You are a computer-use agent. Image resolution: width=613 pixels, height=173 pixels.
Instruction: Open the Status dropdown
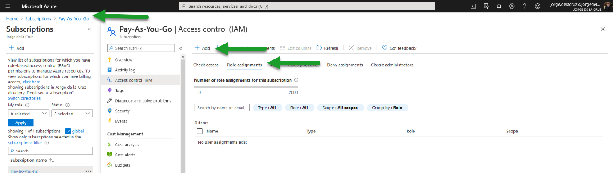point(72,114)
